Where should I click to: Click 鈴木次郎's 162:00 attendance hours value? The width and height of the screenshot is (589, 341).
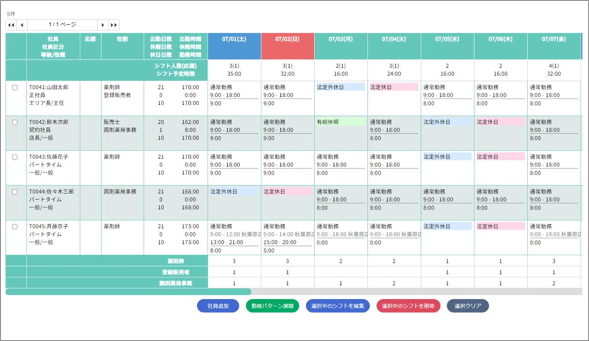pos(191,122)
